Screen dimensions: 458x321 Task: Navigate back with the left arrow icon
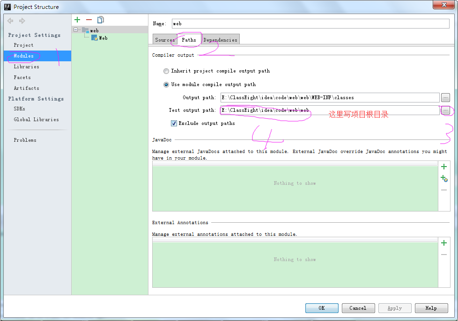10,21
